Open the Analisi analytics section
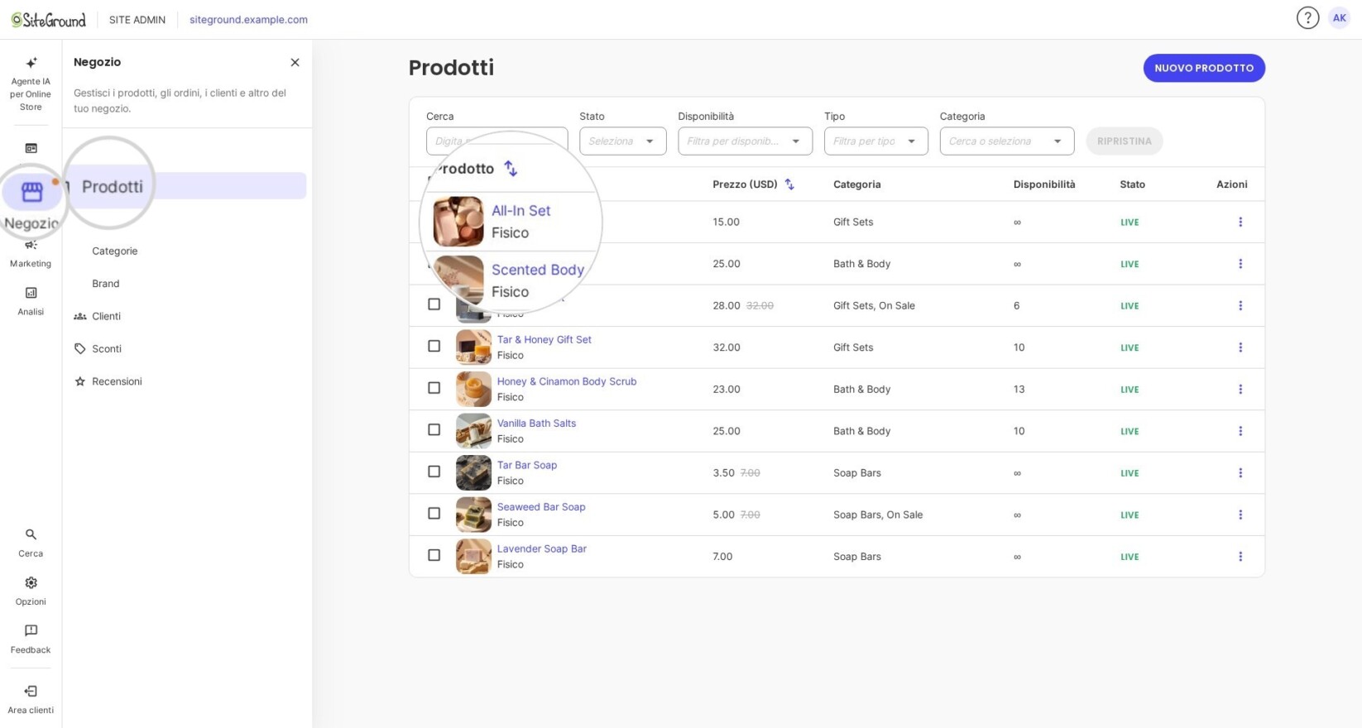This screenshot has width=1362, height=728. point(31,301)
